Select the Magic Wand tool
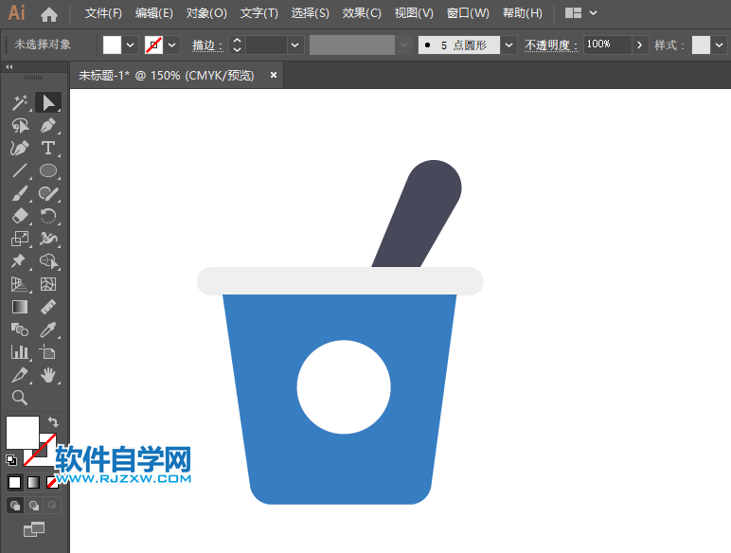The image size is (731, 553). tap(20, 102)
